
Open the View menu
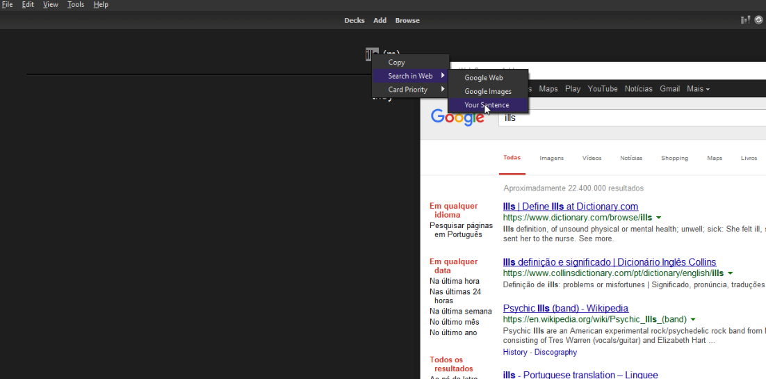pyautogui.click(x=50, y=4)
